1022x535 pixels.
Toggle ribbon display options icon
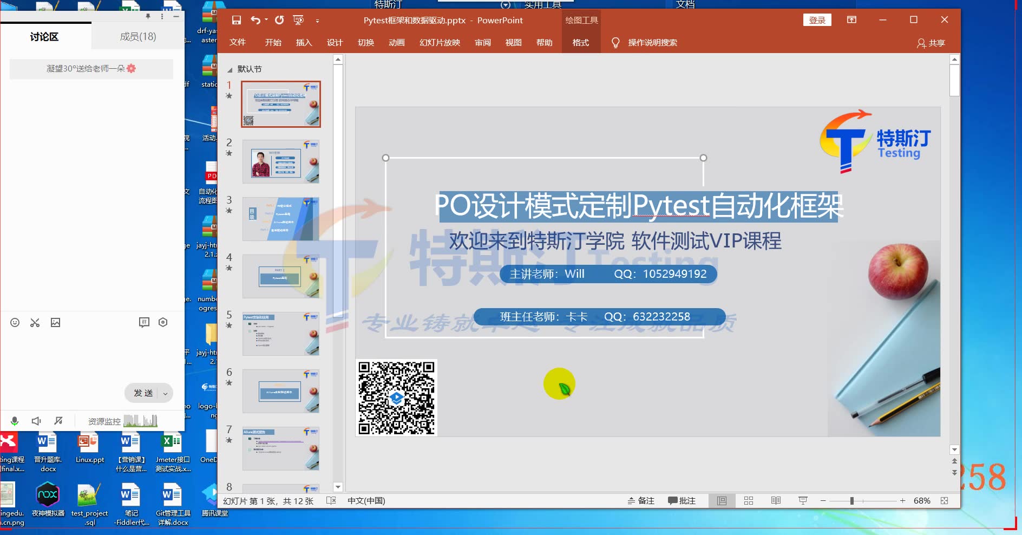[x=852, y=19]
